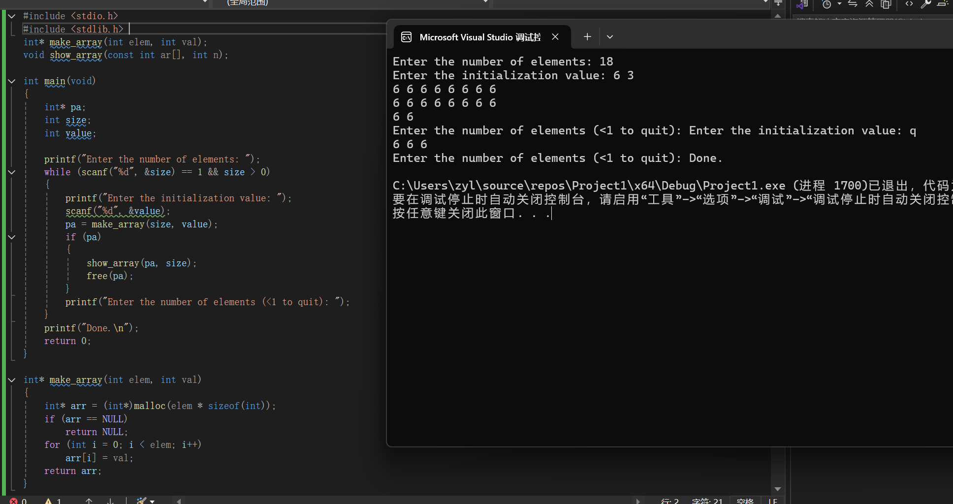The height and width of the screenshot is (504, 953).
Task: Click the scanf value line with warning squiggle
Action: 118,211
